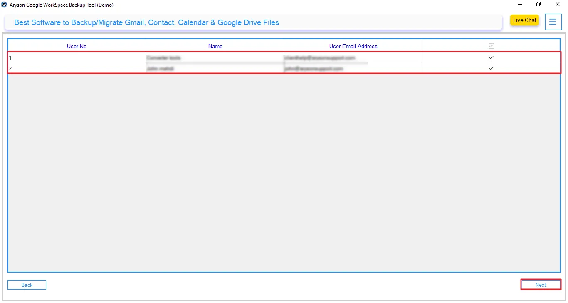Maximize the application window
This screenshot has width=568, height=303.
tap(538, 5)
